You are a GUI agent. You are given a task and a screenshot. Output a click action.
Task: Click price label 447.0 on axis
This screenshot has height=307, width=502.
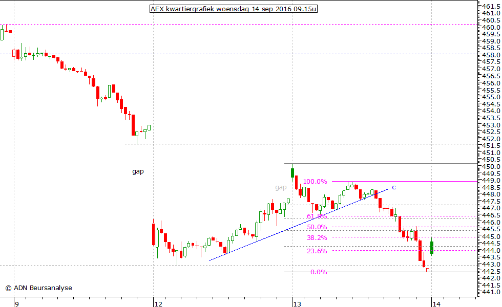pos(491,209)
